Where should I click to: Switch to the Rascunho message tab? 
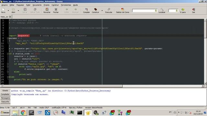(5, 102)
